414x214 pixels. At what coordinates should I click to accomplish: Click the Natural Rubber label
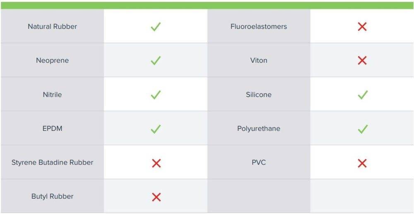point(53,27)
